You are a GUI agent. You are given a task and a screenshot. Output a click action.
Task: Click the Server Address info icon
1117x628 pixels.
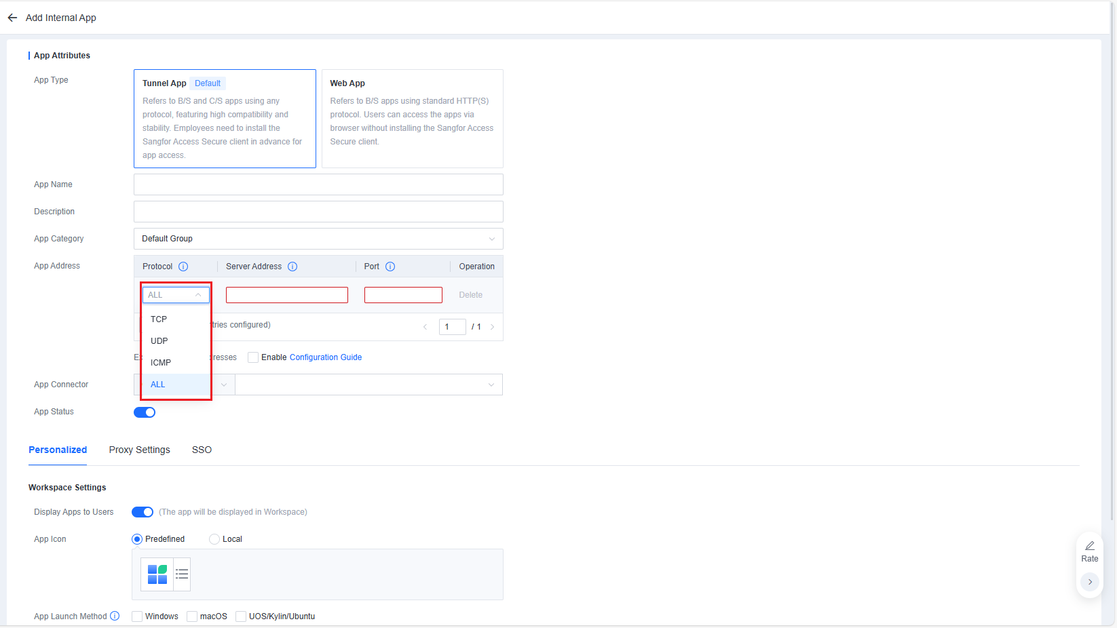(x=292, y=267)
